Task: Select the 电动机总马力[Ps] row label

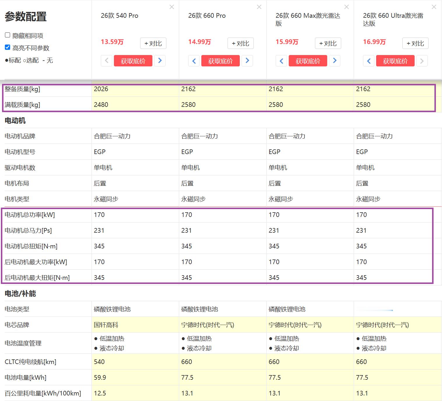Action: click(28, 231)
